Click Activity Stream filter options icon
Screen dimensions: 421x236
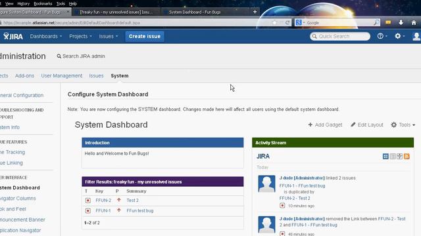pyautogui.click(x=399, y=156)
